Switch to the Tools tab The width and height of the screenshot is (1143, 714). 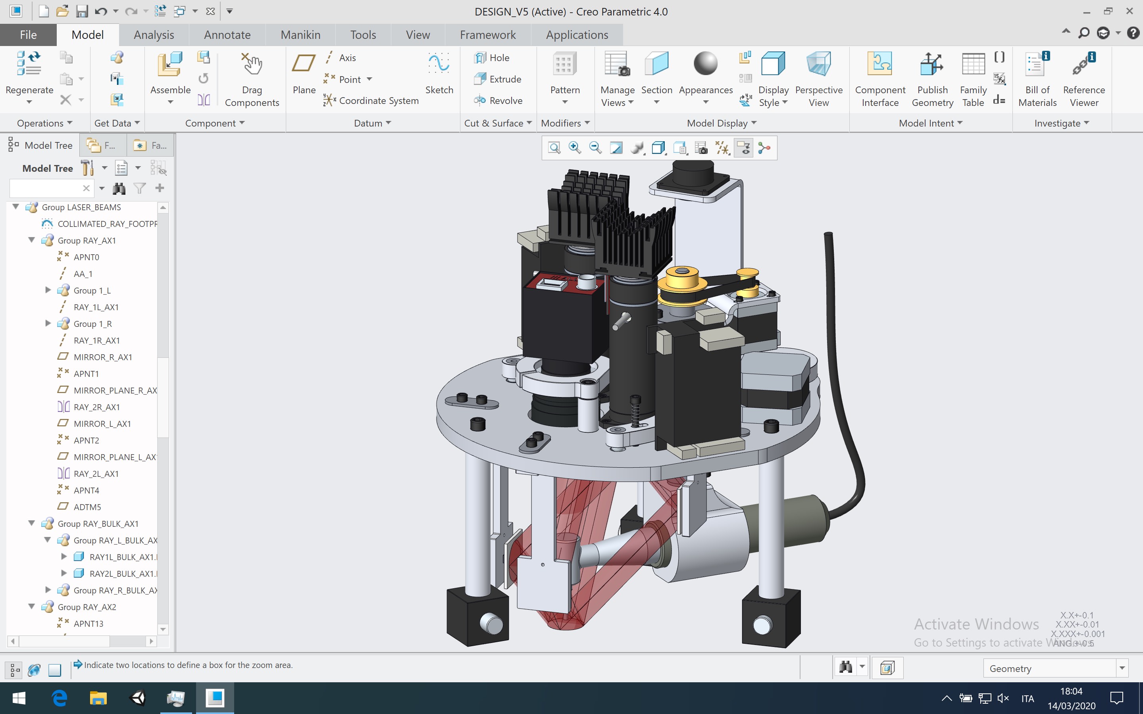pos(363,35)
